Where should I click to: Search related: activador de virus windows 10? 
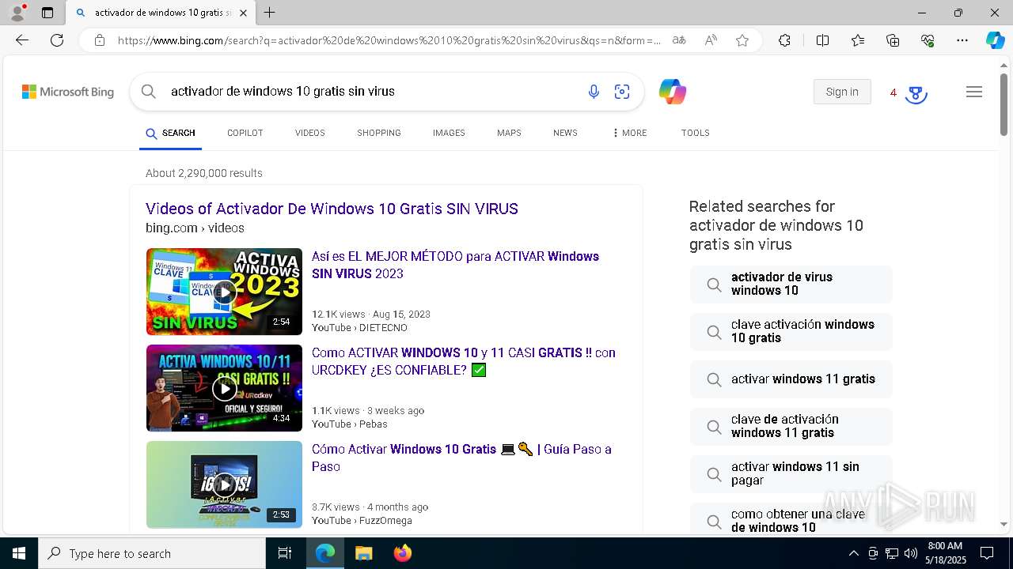coord(791,284)
